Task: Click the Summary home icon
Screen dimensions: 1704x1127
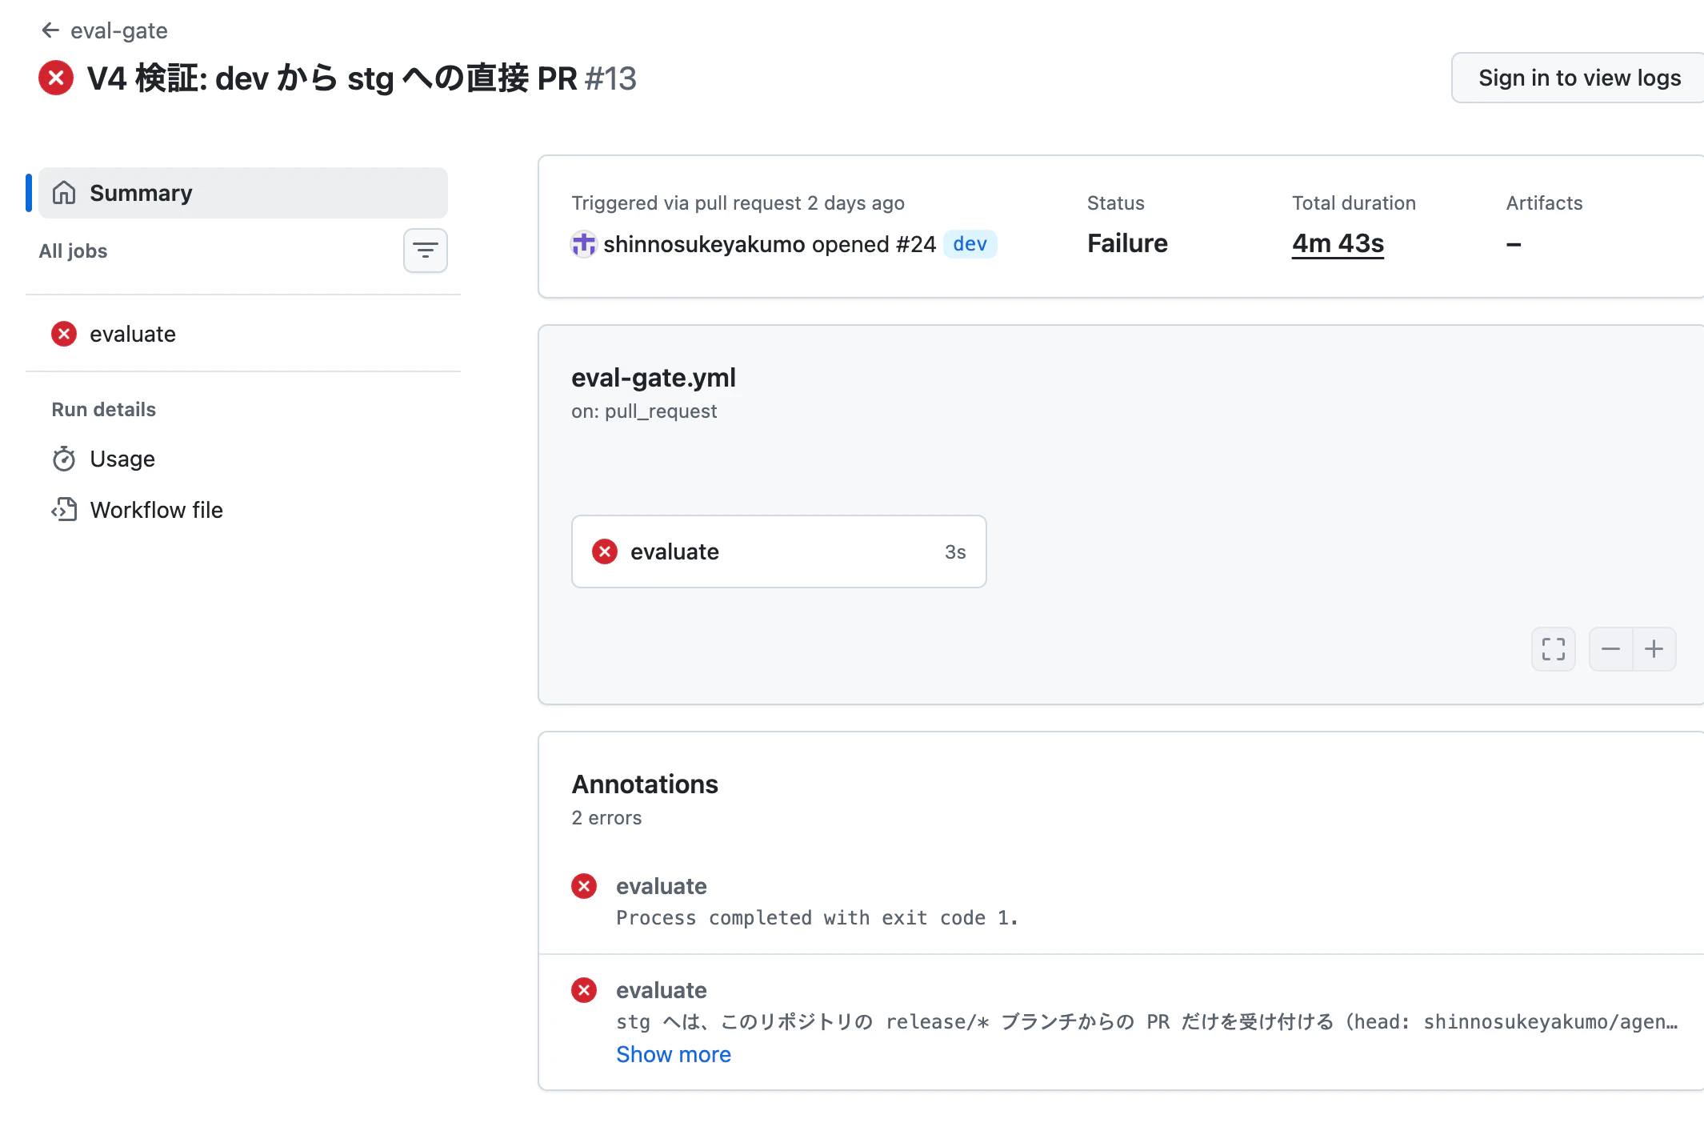Action: pyautogui.click(x=64, y=193)
